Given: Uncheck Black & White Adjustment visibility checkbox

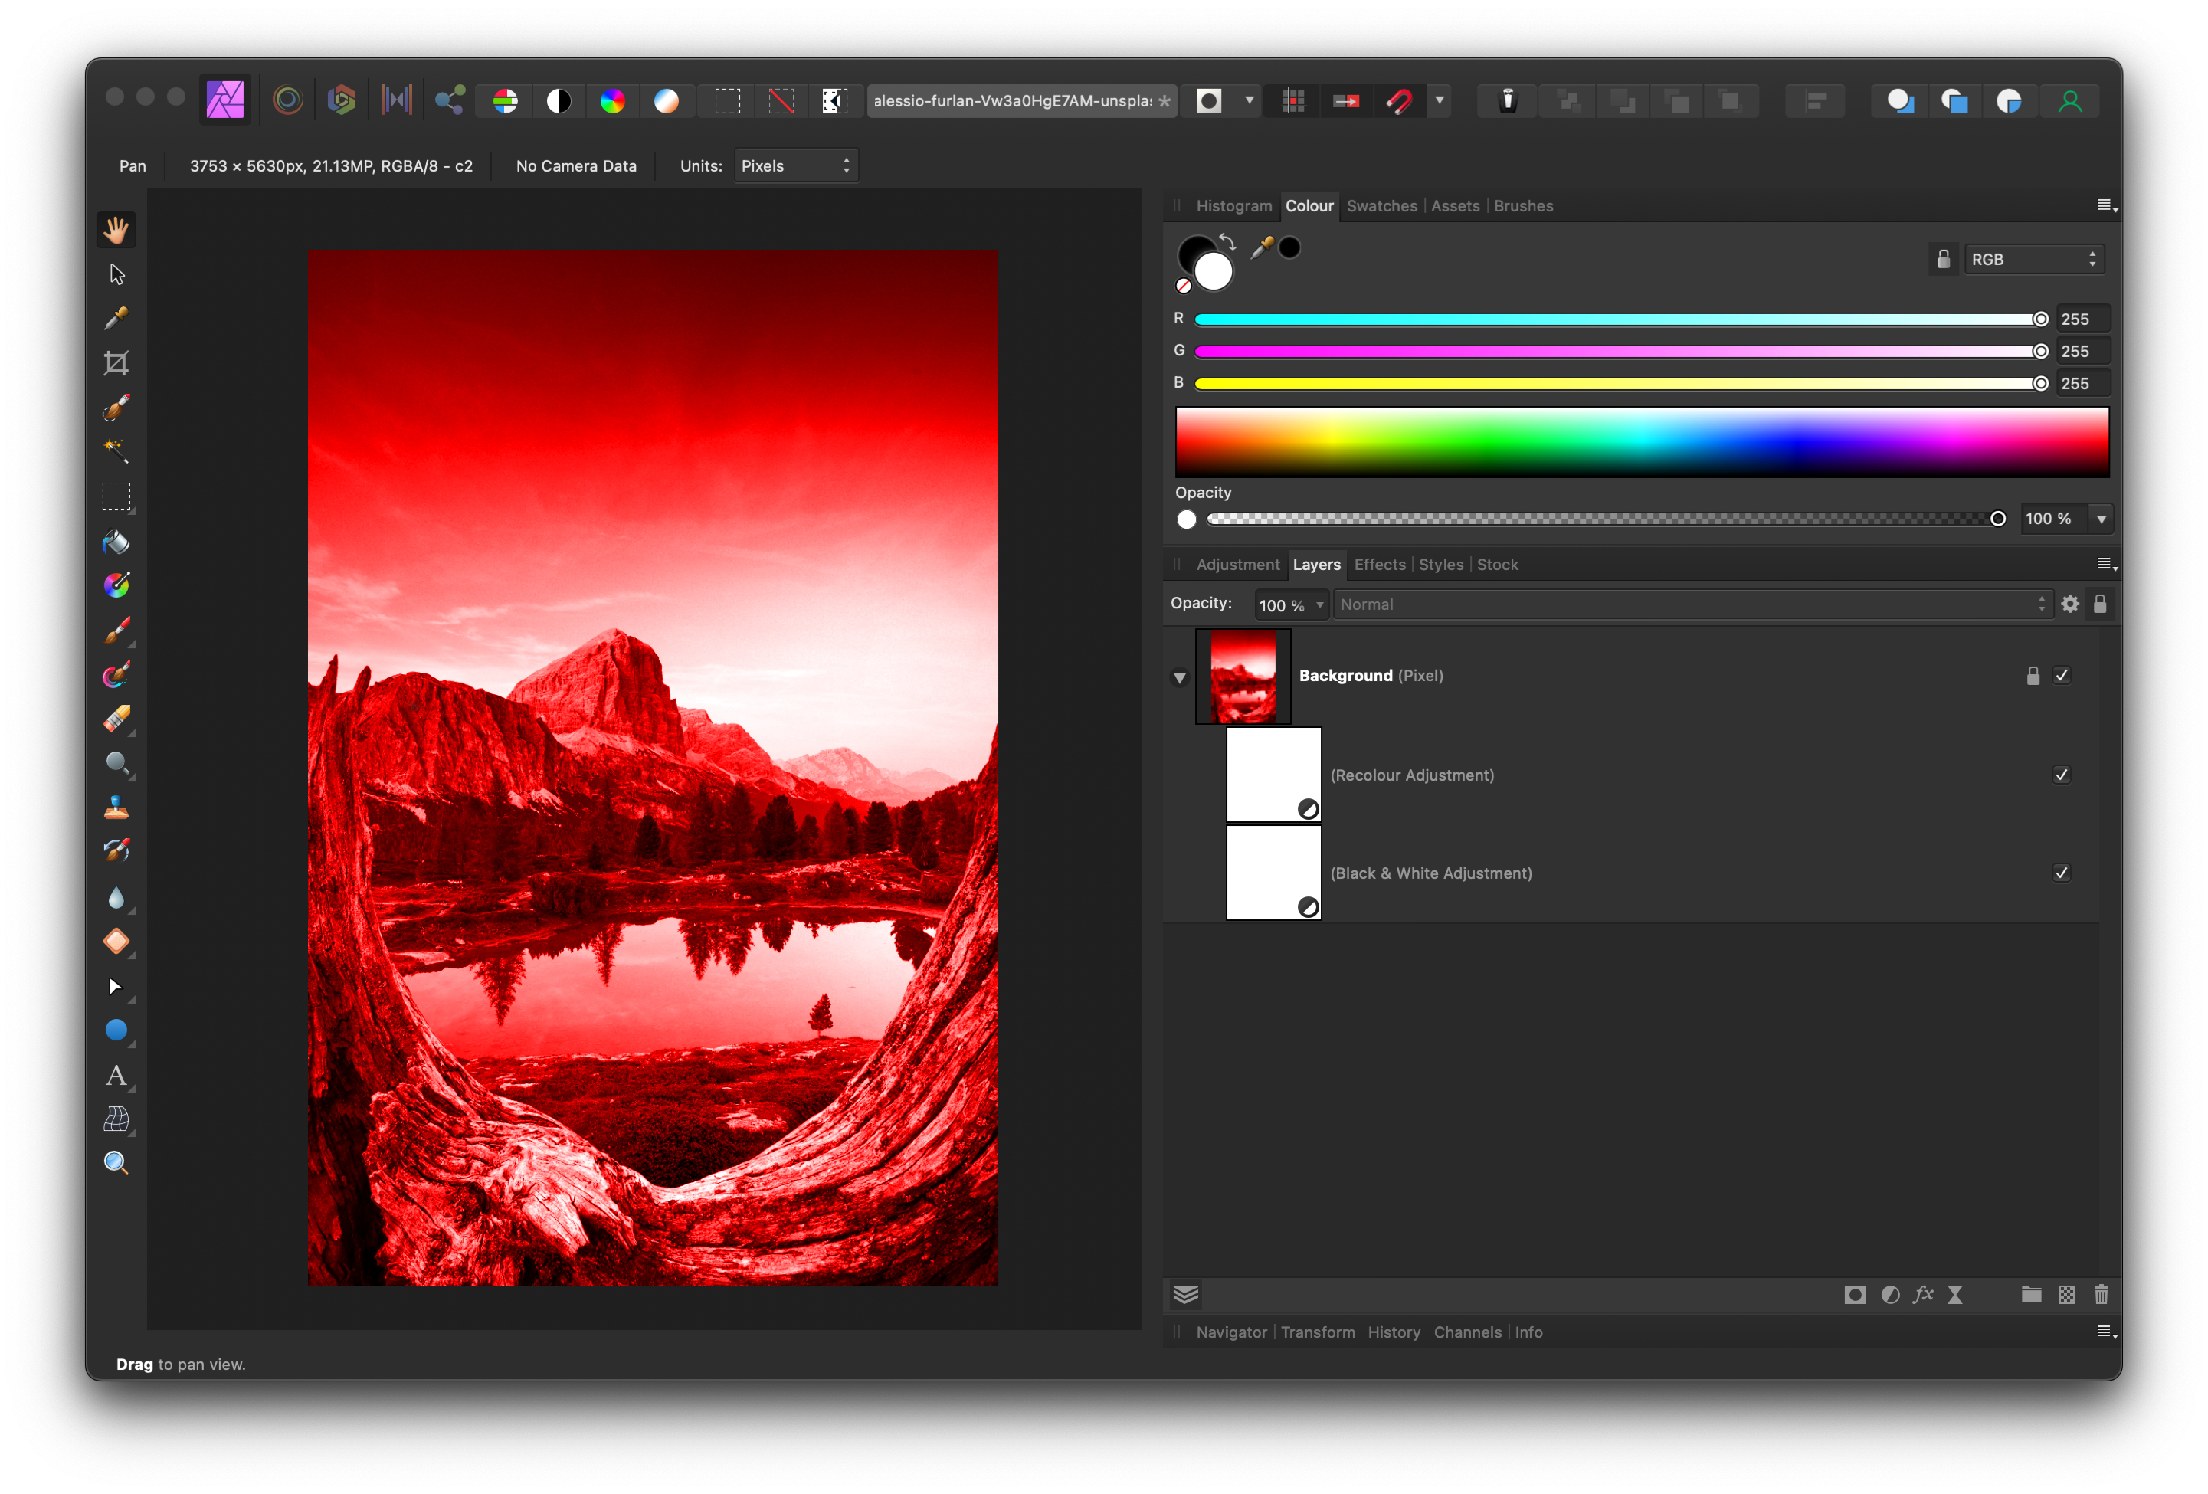Looking at the screenshot, I should 2061,873.
